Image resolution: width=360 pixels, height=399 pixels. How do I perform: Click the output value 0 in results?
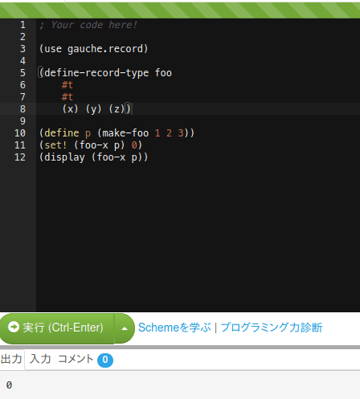coord(9,385)
